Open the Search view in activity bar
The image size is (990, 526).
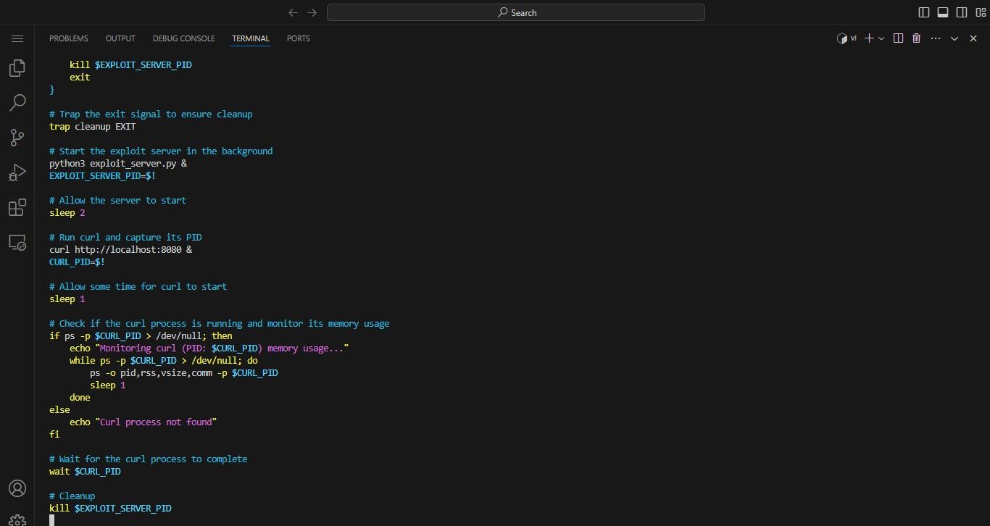click(x=17, y=103)
